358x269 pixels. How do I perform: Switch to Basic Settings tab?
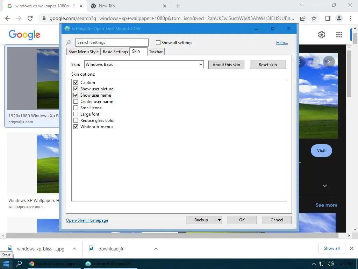[115, 52]
